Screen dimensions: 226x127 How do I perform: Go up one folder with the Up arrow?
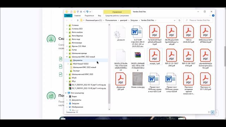[x=78, y=20]
